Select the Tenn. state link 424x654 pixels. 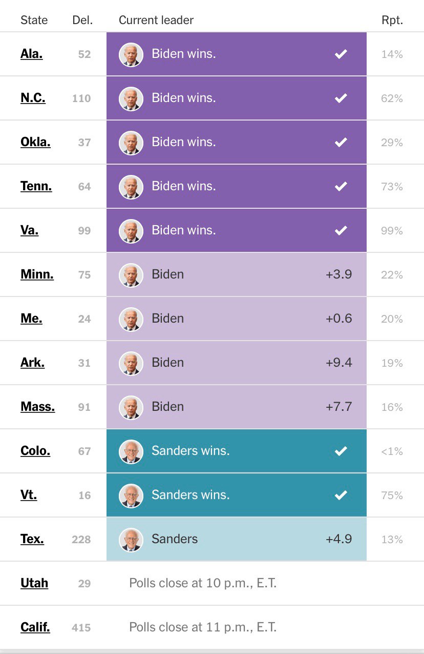(x=36, y=186)
